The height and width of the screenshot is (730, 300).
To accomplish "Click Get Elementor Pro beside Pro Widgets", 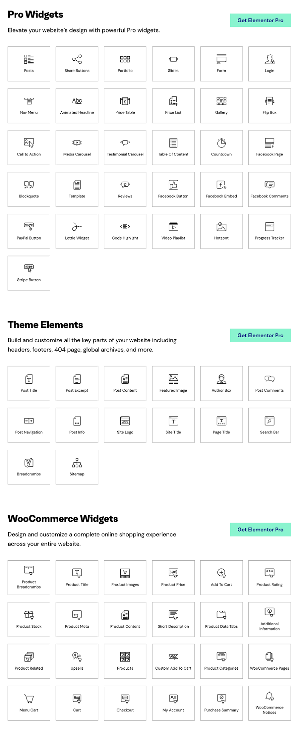I will pos(260,20).
